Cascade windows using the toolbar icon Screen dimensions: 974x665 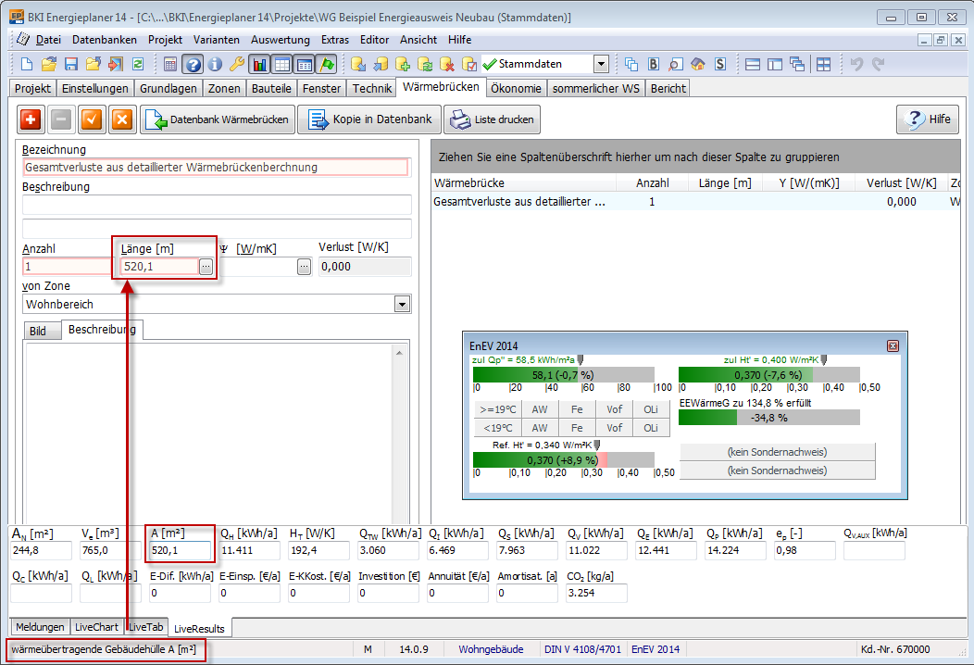tap(797, 64)
